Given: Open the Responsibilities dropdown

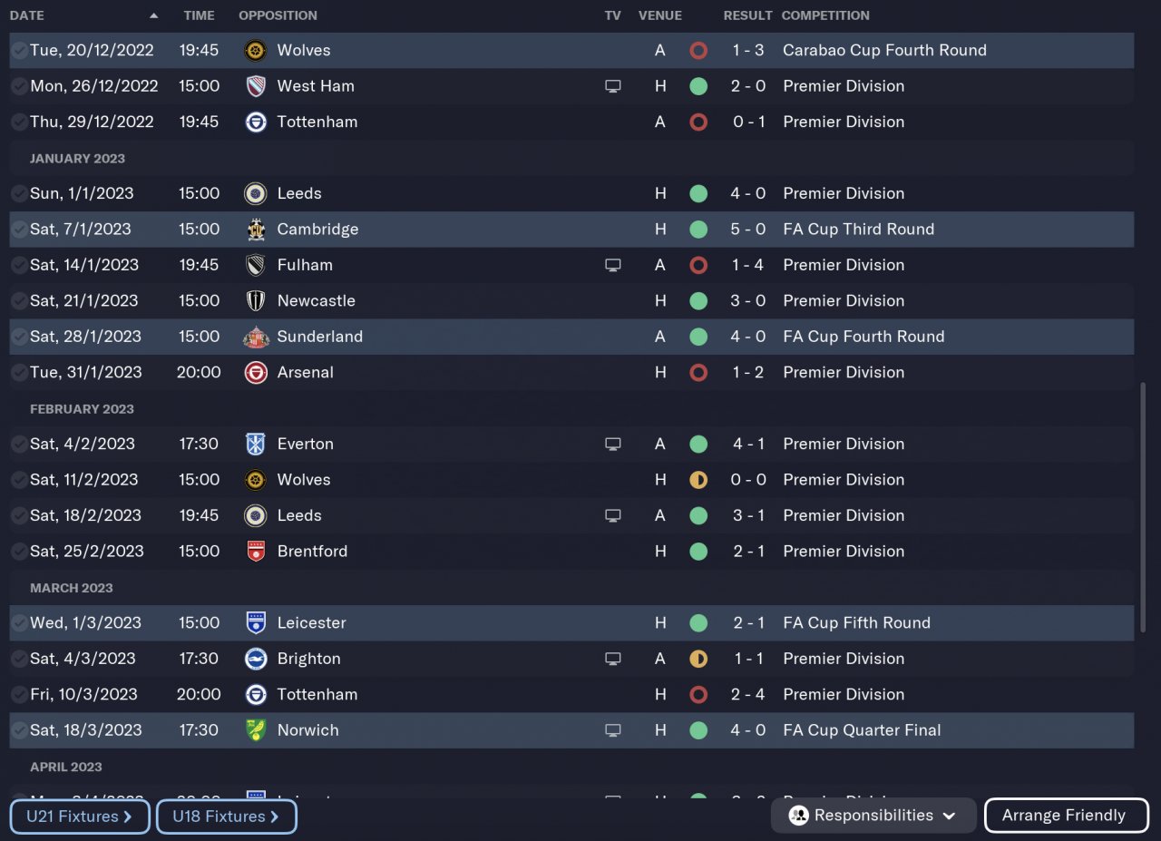Looking at the screenshot, I should click(x=873, y=816).
